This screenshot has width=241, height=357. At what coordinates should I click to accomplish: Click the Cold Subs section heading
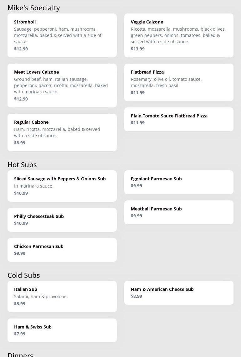pyautogui.click(x=24, y=275)
